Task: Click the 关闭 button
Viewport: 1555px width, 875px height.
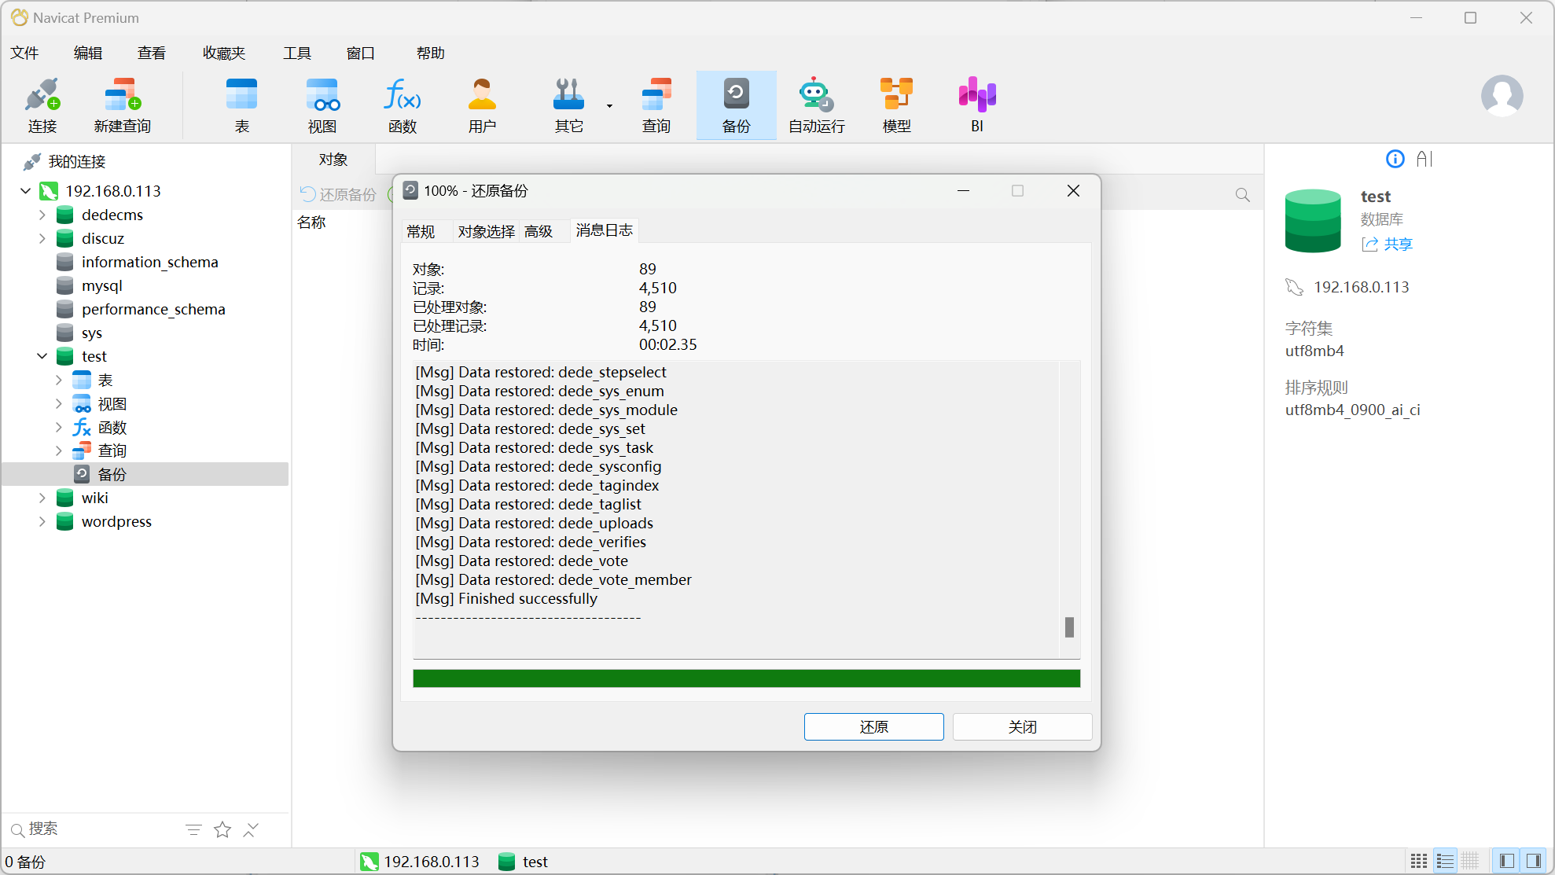Action: click(1022, 726)
